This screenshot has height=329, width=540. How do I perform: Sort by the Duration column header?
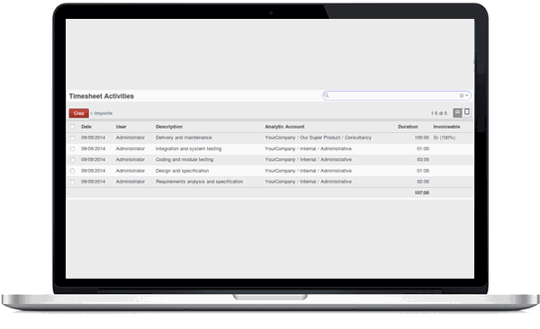pos(408,127)
